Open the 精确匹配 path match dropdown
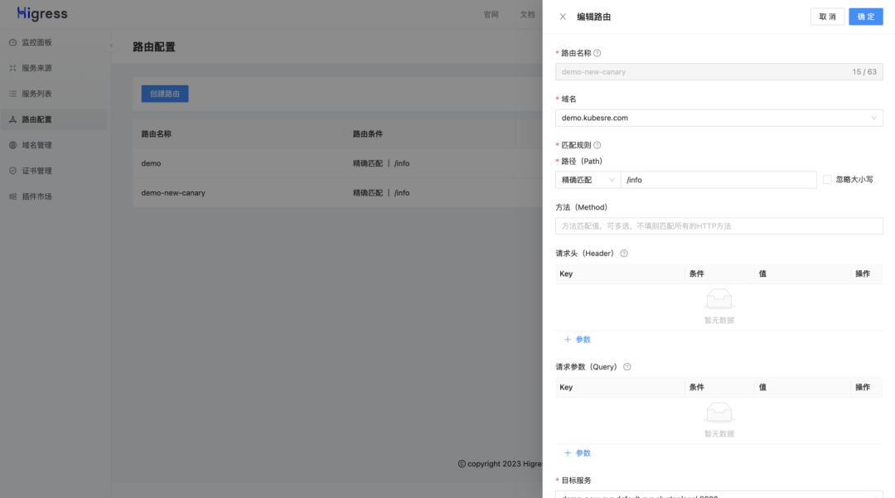Screen dimensions: 895x498 (588, 180)
